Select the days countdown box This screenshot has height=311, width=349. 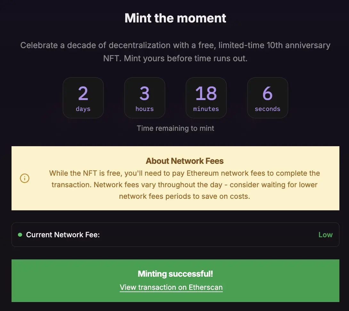83,98
